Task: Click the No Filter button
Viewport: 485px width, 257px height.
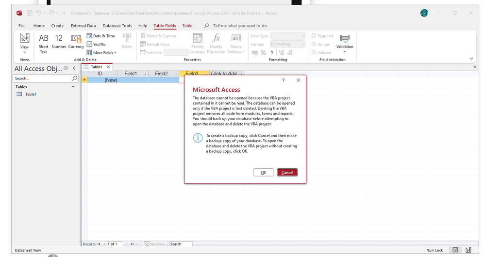Action: pos(155,244)
